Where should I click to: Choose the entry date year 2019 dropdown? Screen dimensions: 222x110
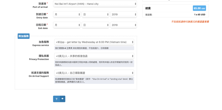click(x=123, y=14)
